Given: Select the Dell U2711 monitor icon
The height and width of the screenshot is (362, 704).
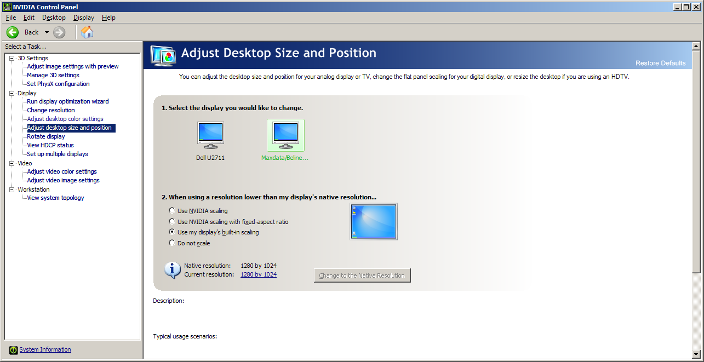Looking at the screenshot, I should [x=210, y=135].
